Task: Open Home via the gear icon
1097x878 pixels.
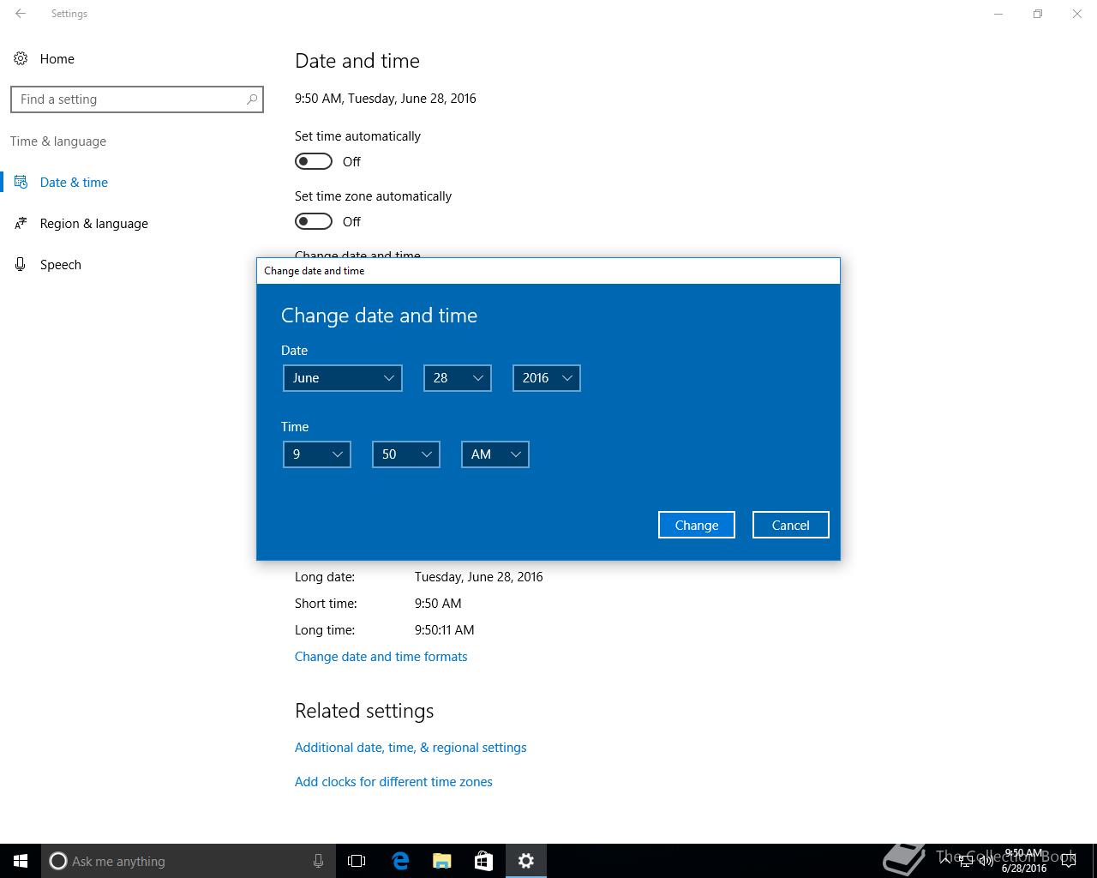Action: click(x=21, y=58)
